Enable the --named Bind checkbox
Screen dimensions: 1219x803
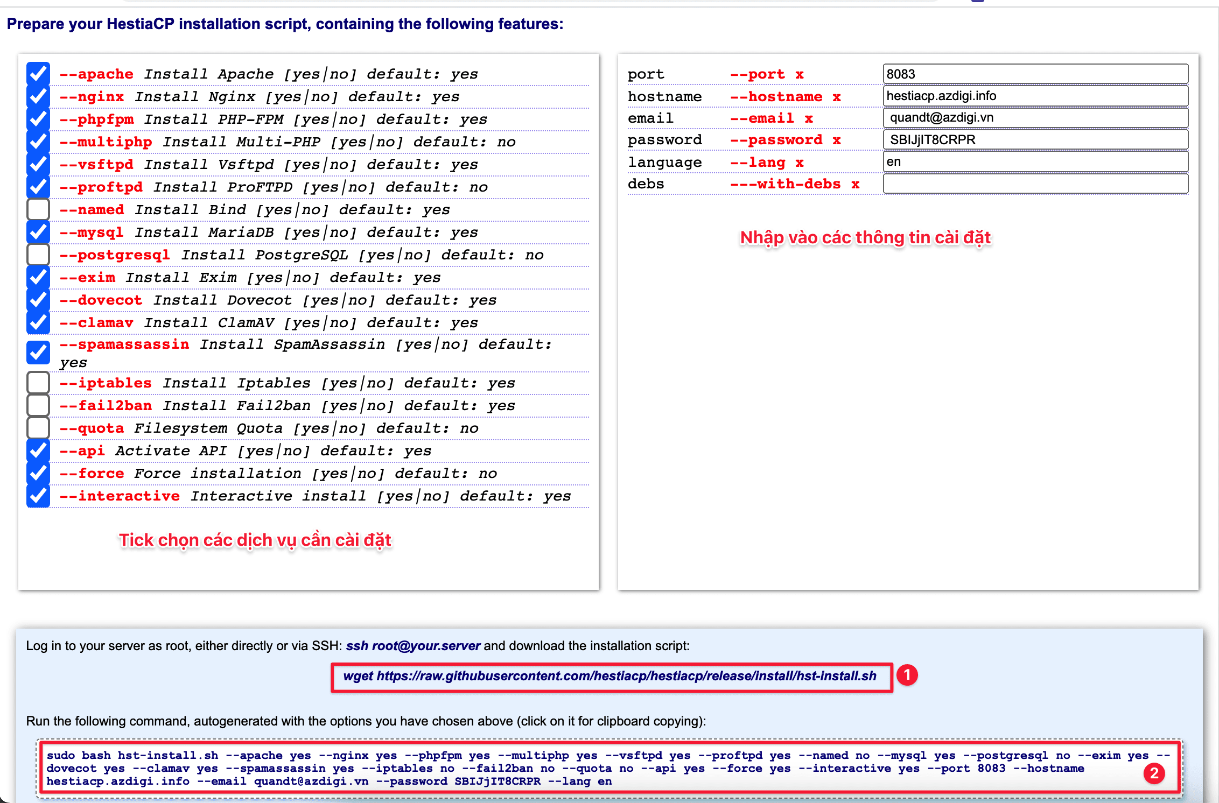pyautogui.click(x=38, y=210)
